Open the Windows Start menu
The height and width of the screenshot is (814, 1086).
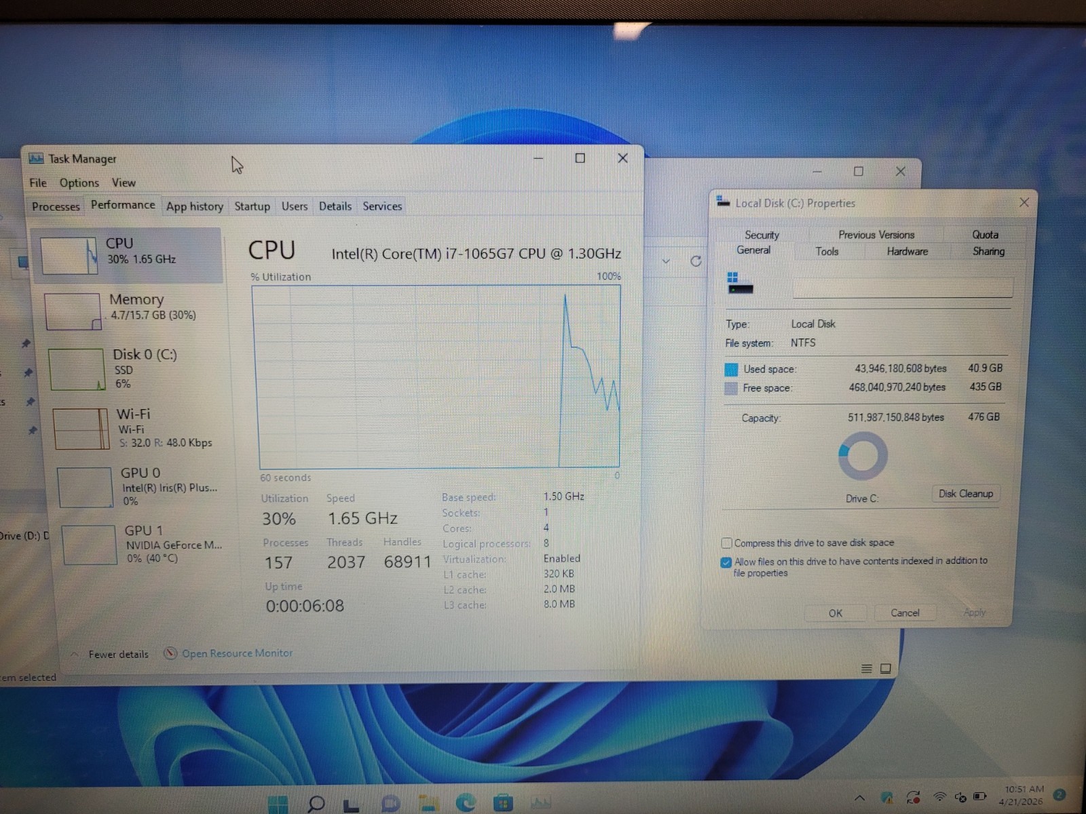tap(278, 804)
